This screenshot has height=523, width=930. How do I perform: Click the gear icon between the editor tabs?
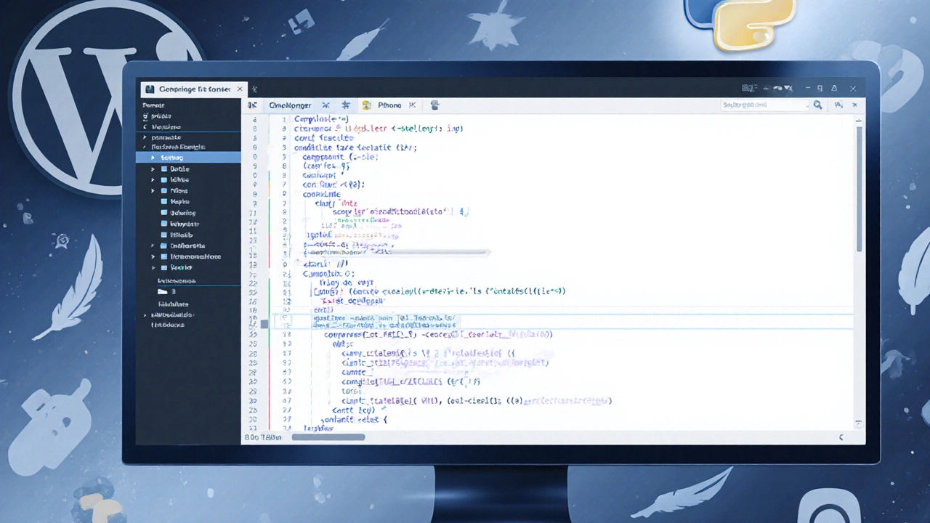tap(346, 105)
